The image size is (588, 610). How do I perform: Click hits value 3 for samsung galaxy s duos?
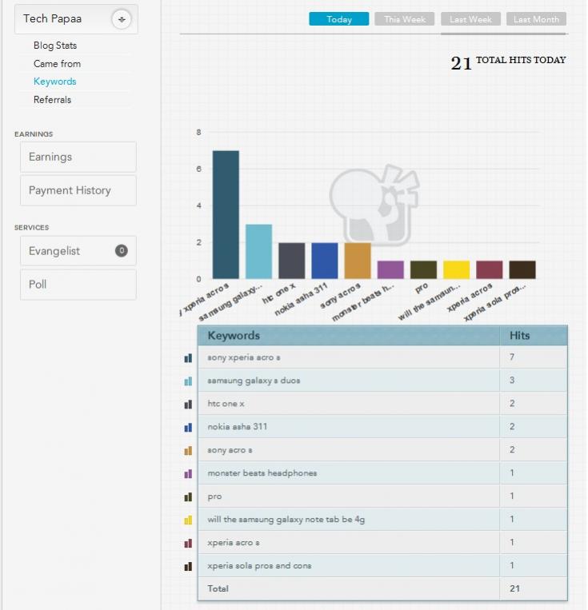(x=512, y=380)
